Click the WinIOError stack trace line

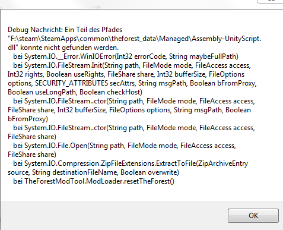pos(126,56)
